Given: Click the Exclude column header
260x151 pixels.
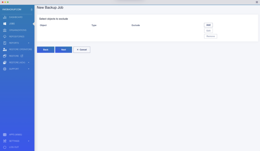Looking at the screenshot, I should (136, 25).
